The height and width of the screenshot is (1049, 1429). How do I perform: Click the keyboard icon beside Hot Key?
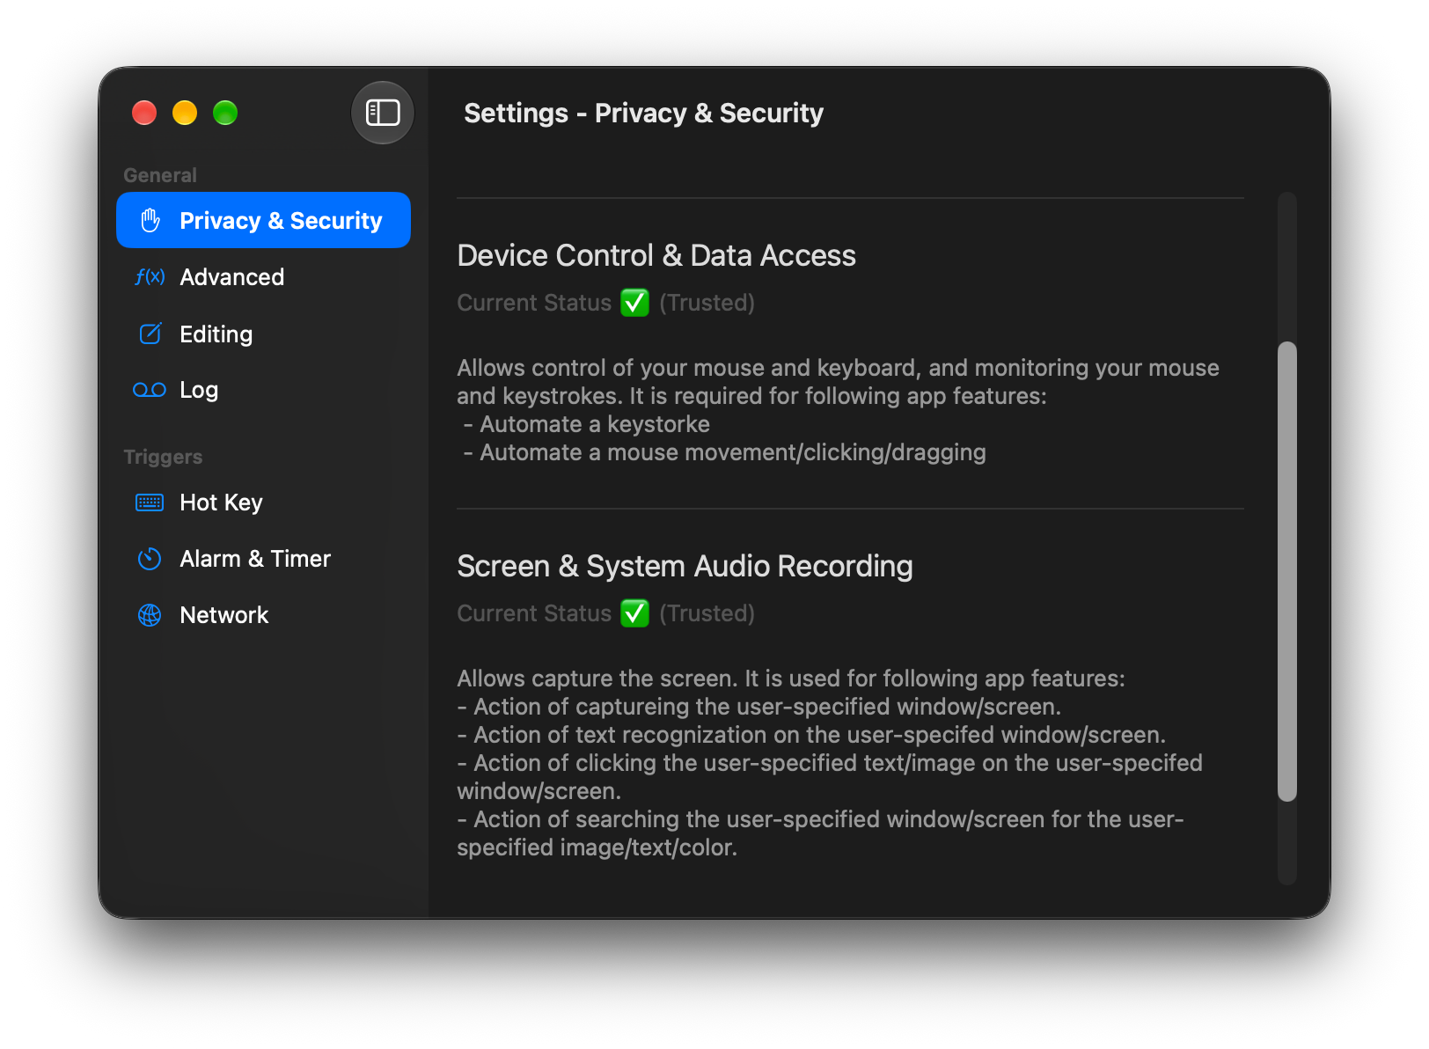(x=150, y=502)
